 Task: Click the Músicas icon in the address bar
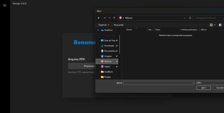coord(121,18)
